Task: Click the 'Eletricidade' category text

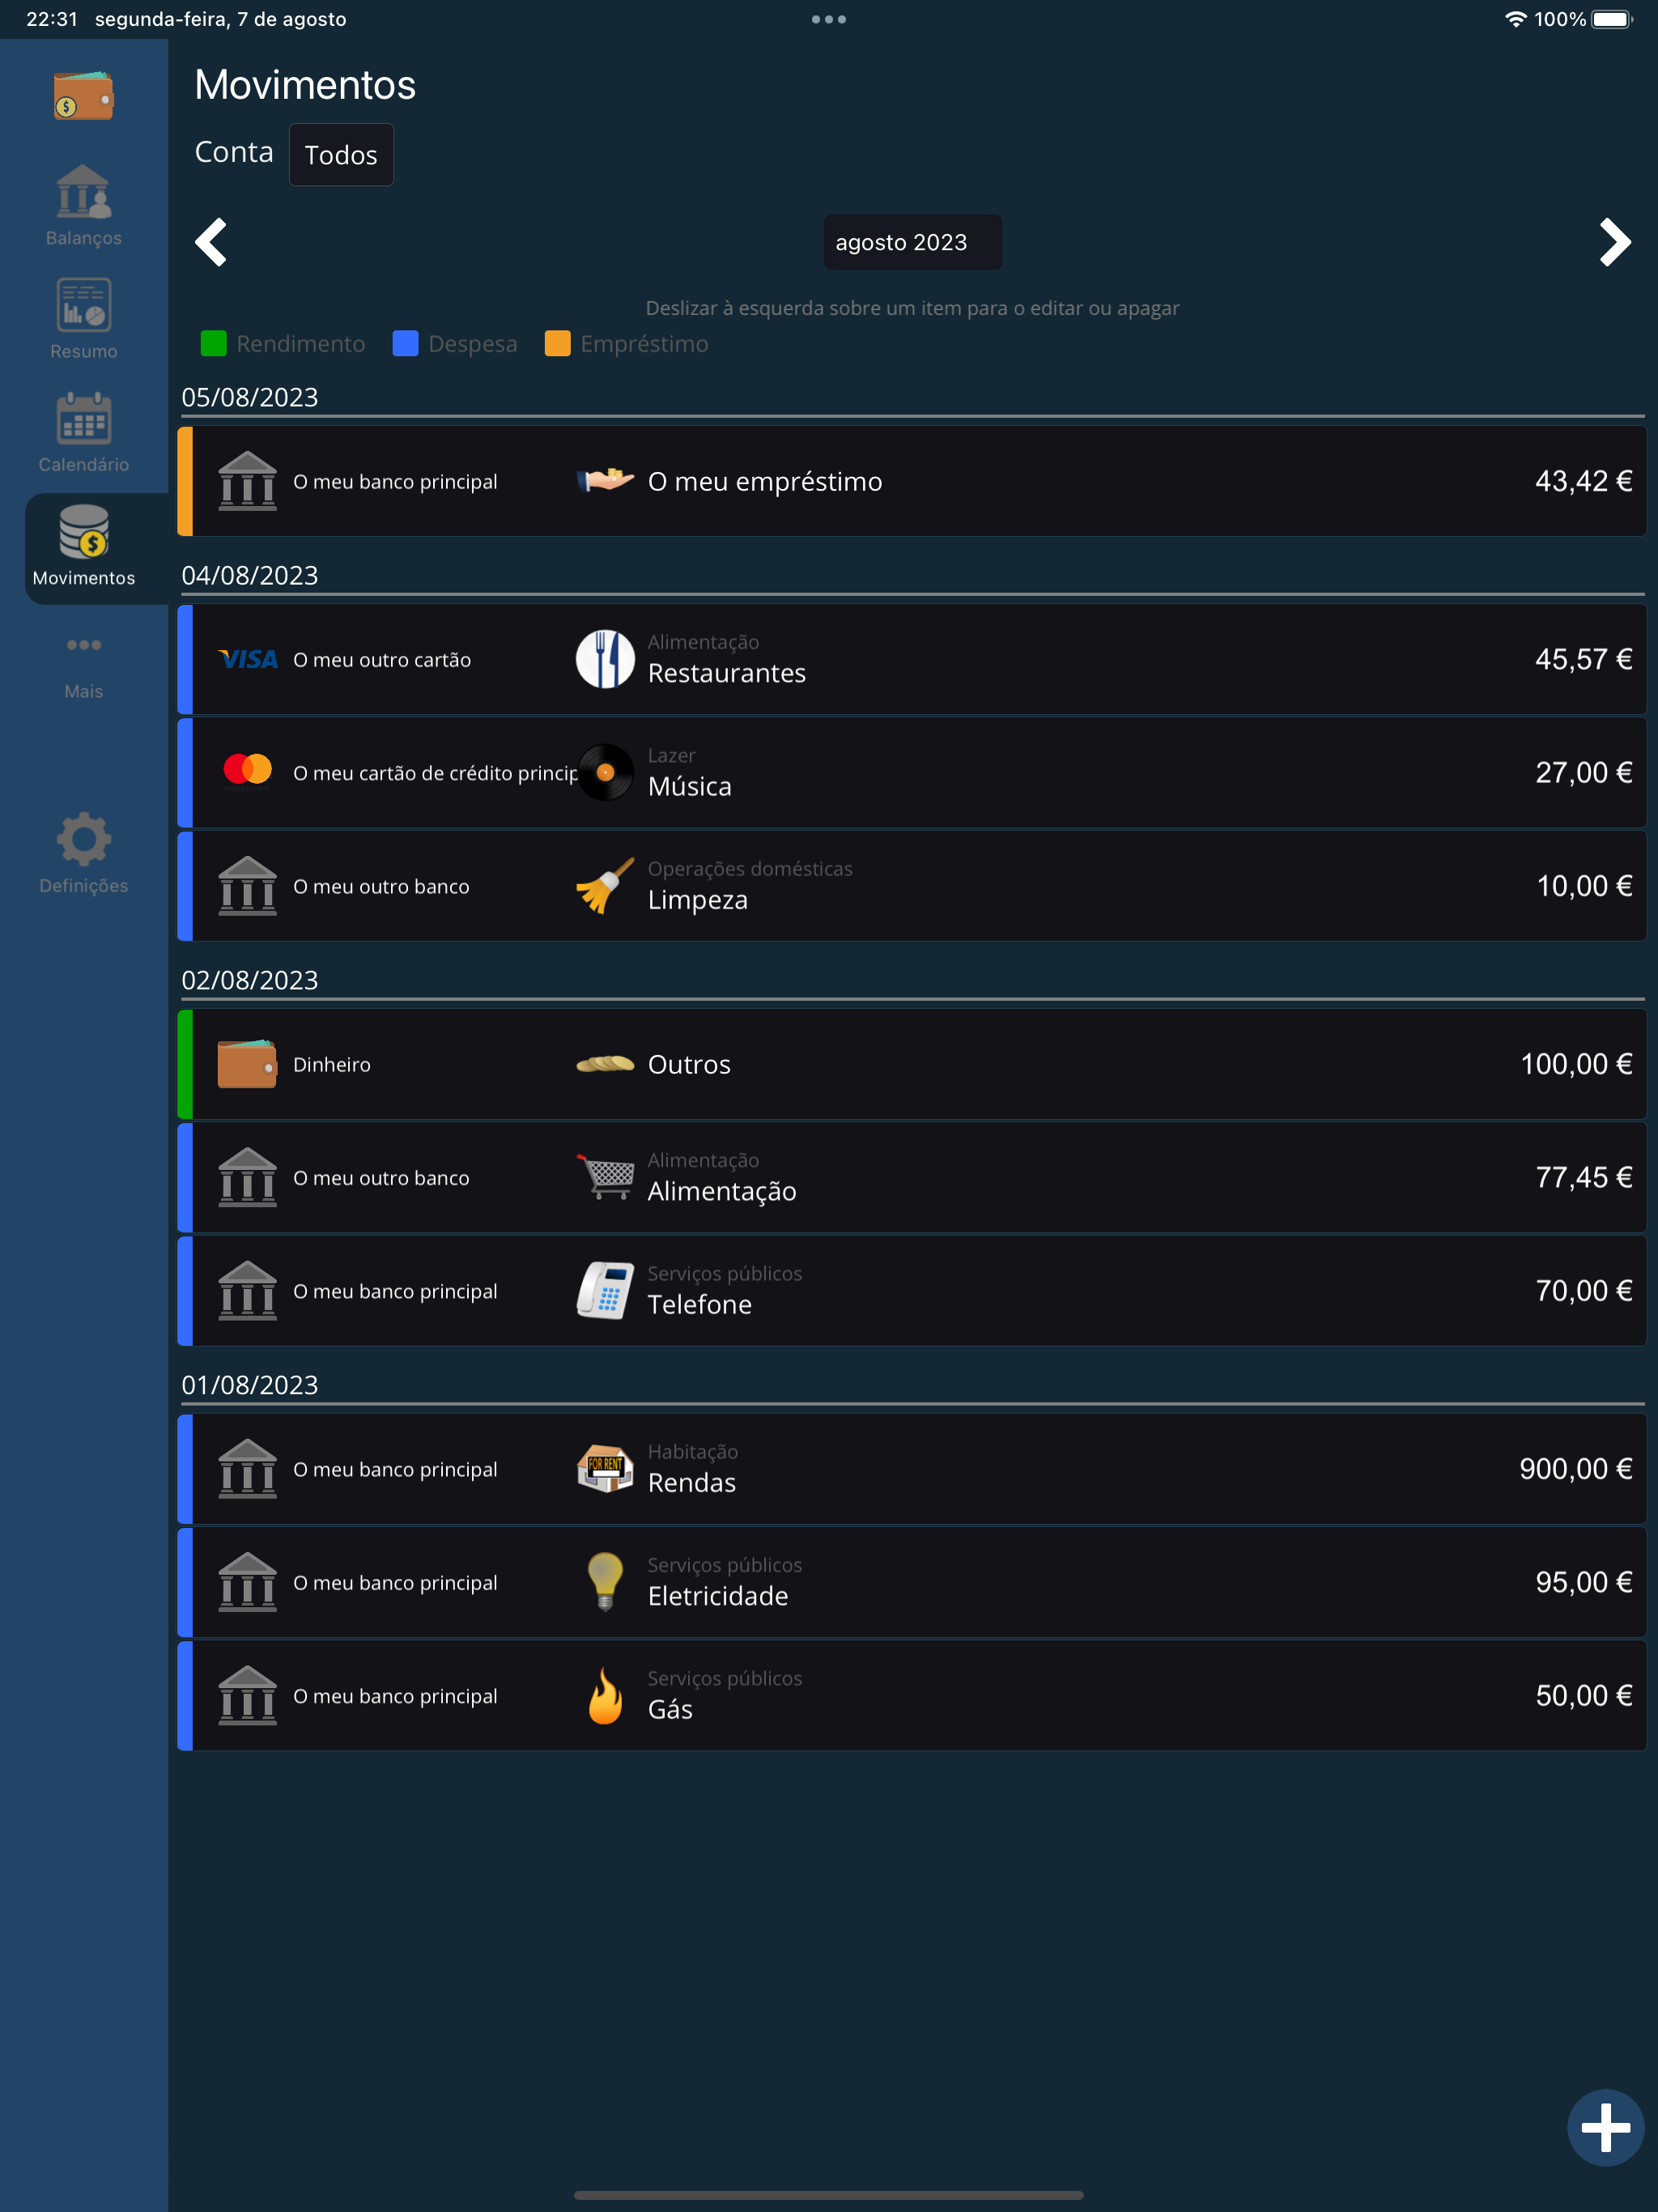Action: tap(718, 1596)
